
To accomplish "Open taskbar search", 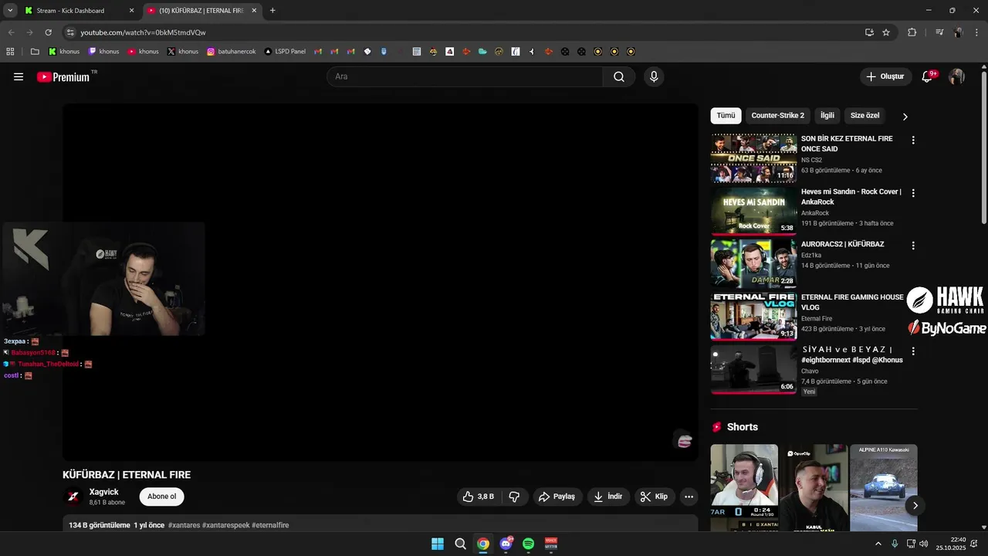I will click(x=460, y=544).
